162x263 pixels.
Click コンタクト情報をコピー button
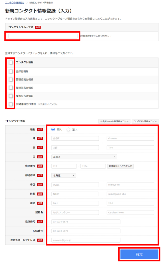(145, 121)
